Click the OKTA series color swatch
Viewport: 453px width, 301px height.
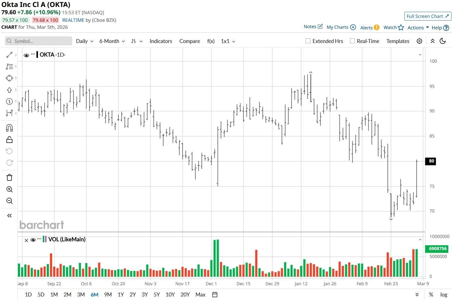(x=37, y=55)
